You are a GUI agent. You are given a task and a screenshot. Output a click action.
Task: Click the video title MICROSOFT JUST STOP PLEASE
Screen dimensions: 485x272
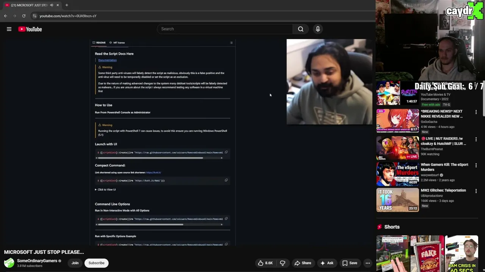[x=44, y=252]
